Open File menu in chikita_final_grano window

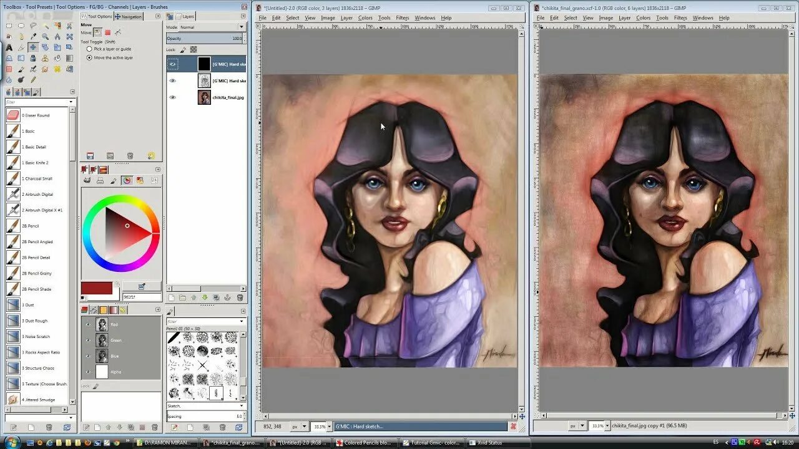(x=541, y=18)
